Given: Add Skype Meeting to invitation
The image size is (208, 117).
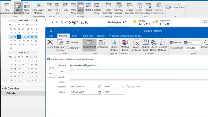Looking at the screenshot, I should pos(114,45).
